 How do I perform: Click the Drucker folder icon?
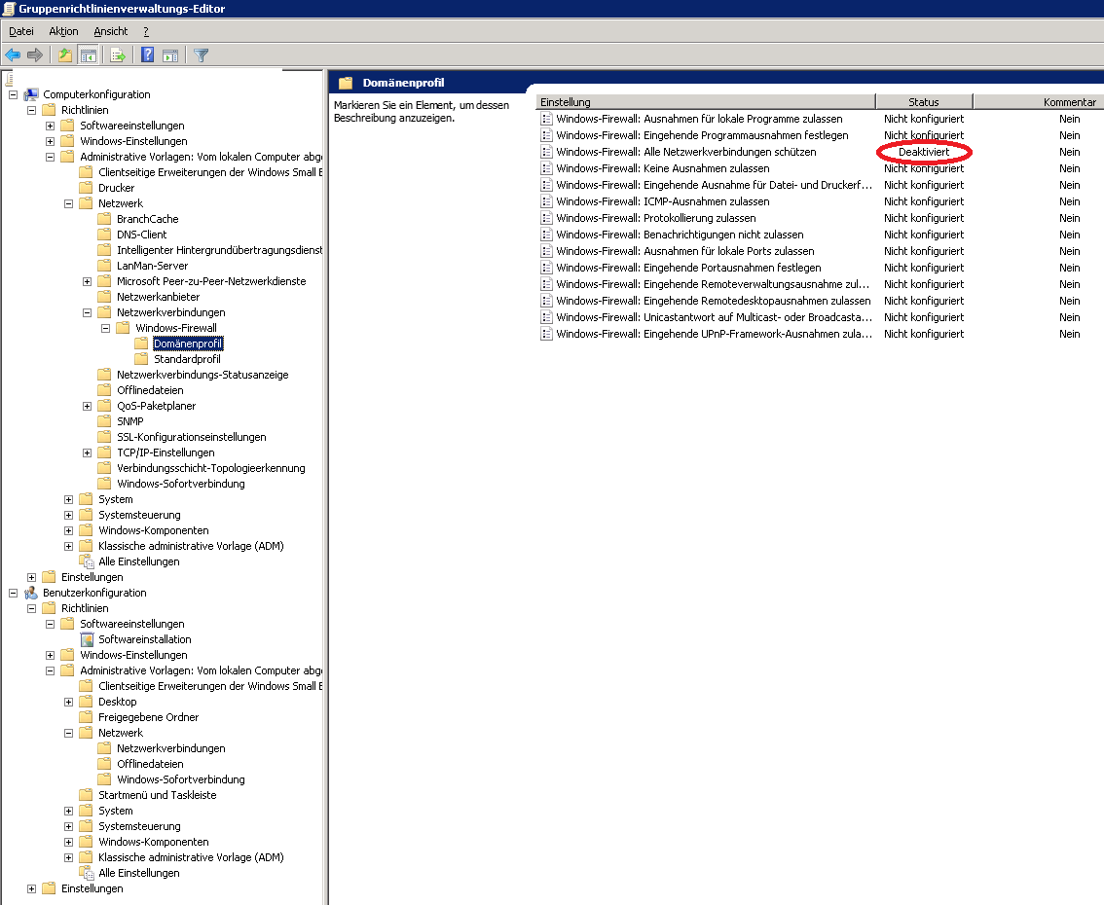point(86,188)
